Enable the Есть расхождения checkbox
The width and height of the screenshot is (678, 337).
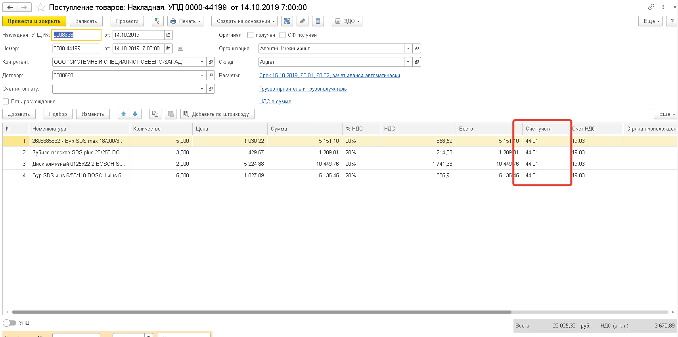click(x=6, y=101)
